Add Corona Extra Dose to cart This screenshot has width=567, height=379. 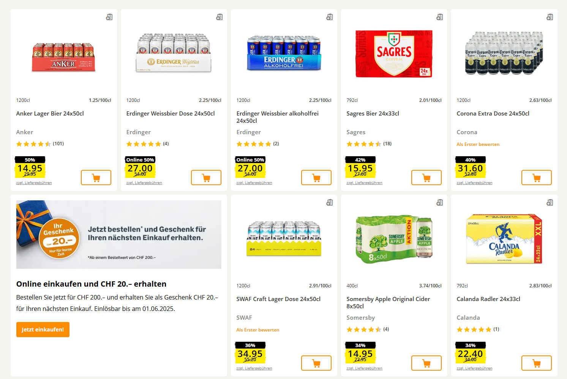click(537, 178)
